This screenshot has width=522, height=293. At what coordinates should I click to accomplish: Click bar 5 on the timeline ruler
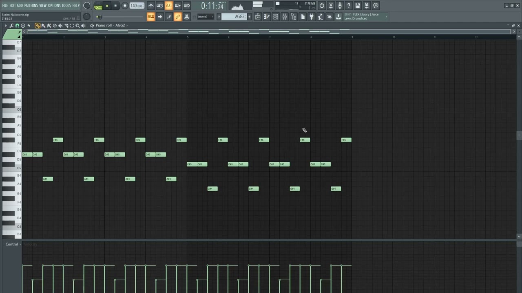point(188,37)
